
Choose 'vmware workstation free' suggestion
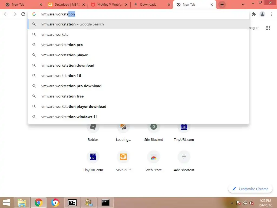(138, 96)
